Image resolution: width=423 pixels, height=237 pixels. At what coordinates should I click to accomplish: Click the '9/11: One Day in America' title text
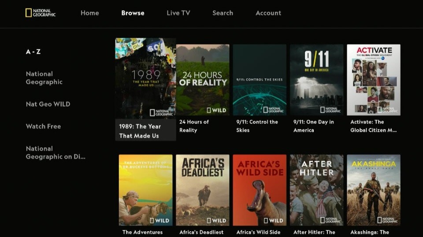313,126
